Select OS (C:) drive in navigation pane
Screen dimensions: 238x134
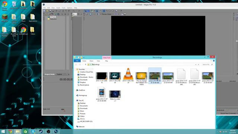[81, 119]
